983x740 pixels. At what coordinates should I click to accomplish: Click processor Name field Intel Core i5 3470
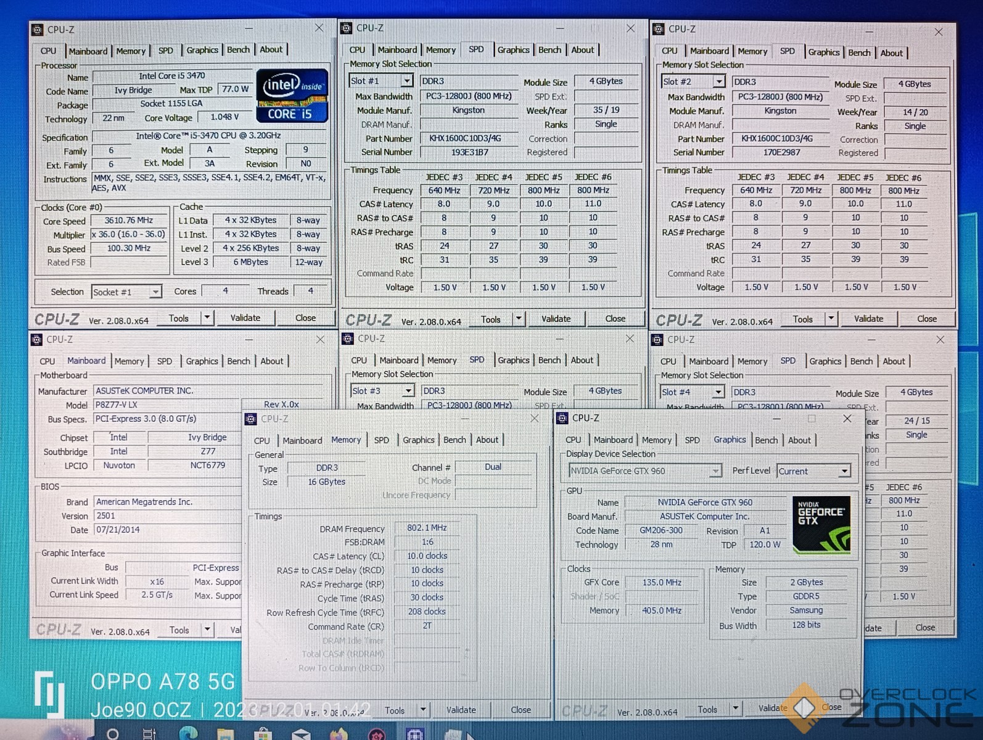[171, 76]
